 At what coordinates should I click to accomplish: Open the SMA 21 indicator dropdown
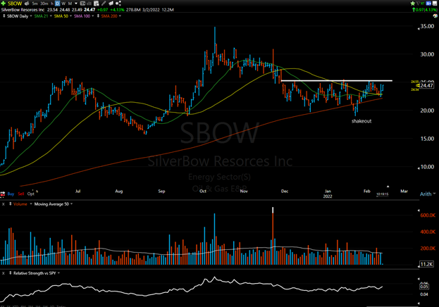(51, 16)
